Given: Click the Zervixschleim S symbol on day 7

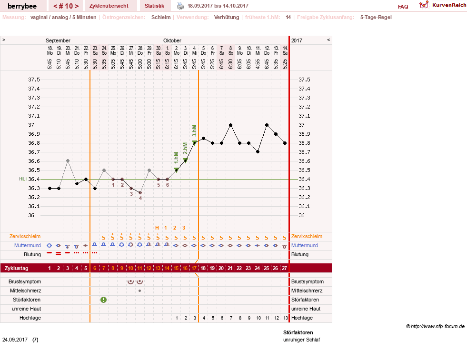Looking at the screenshot, I should (x=104, y=238).
